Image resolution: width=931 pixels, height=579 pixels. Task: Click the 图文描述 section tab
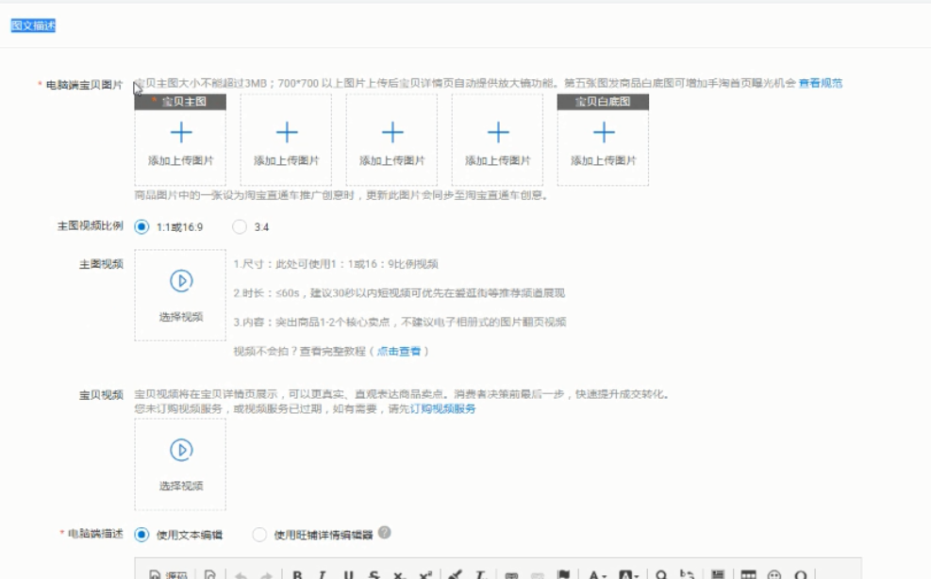[x=33, y=25]
